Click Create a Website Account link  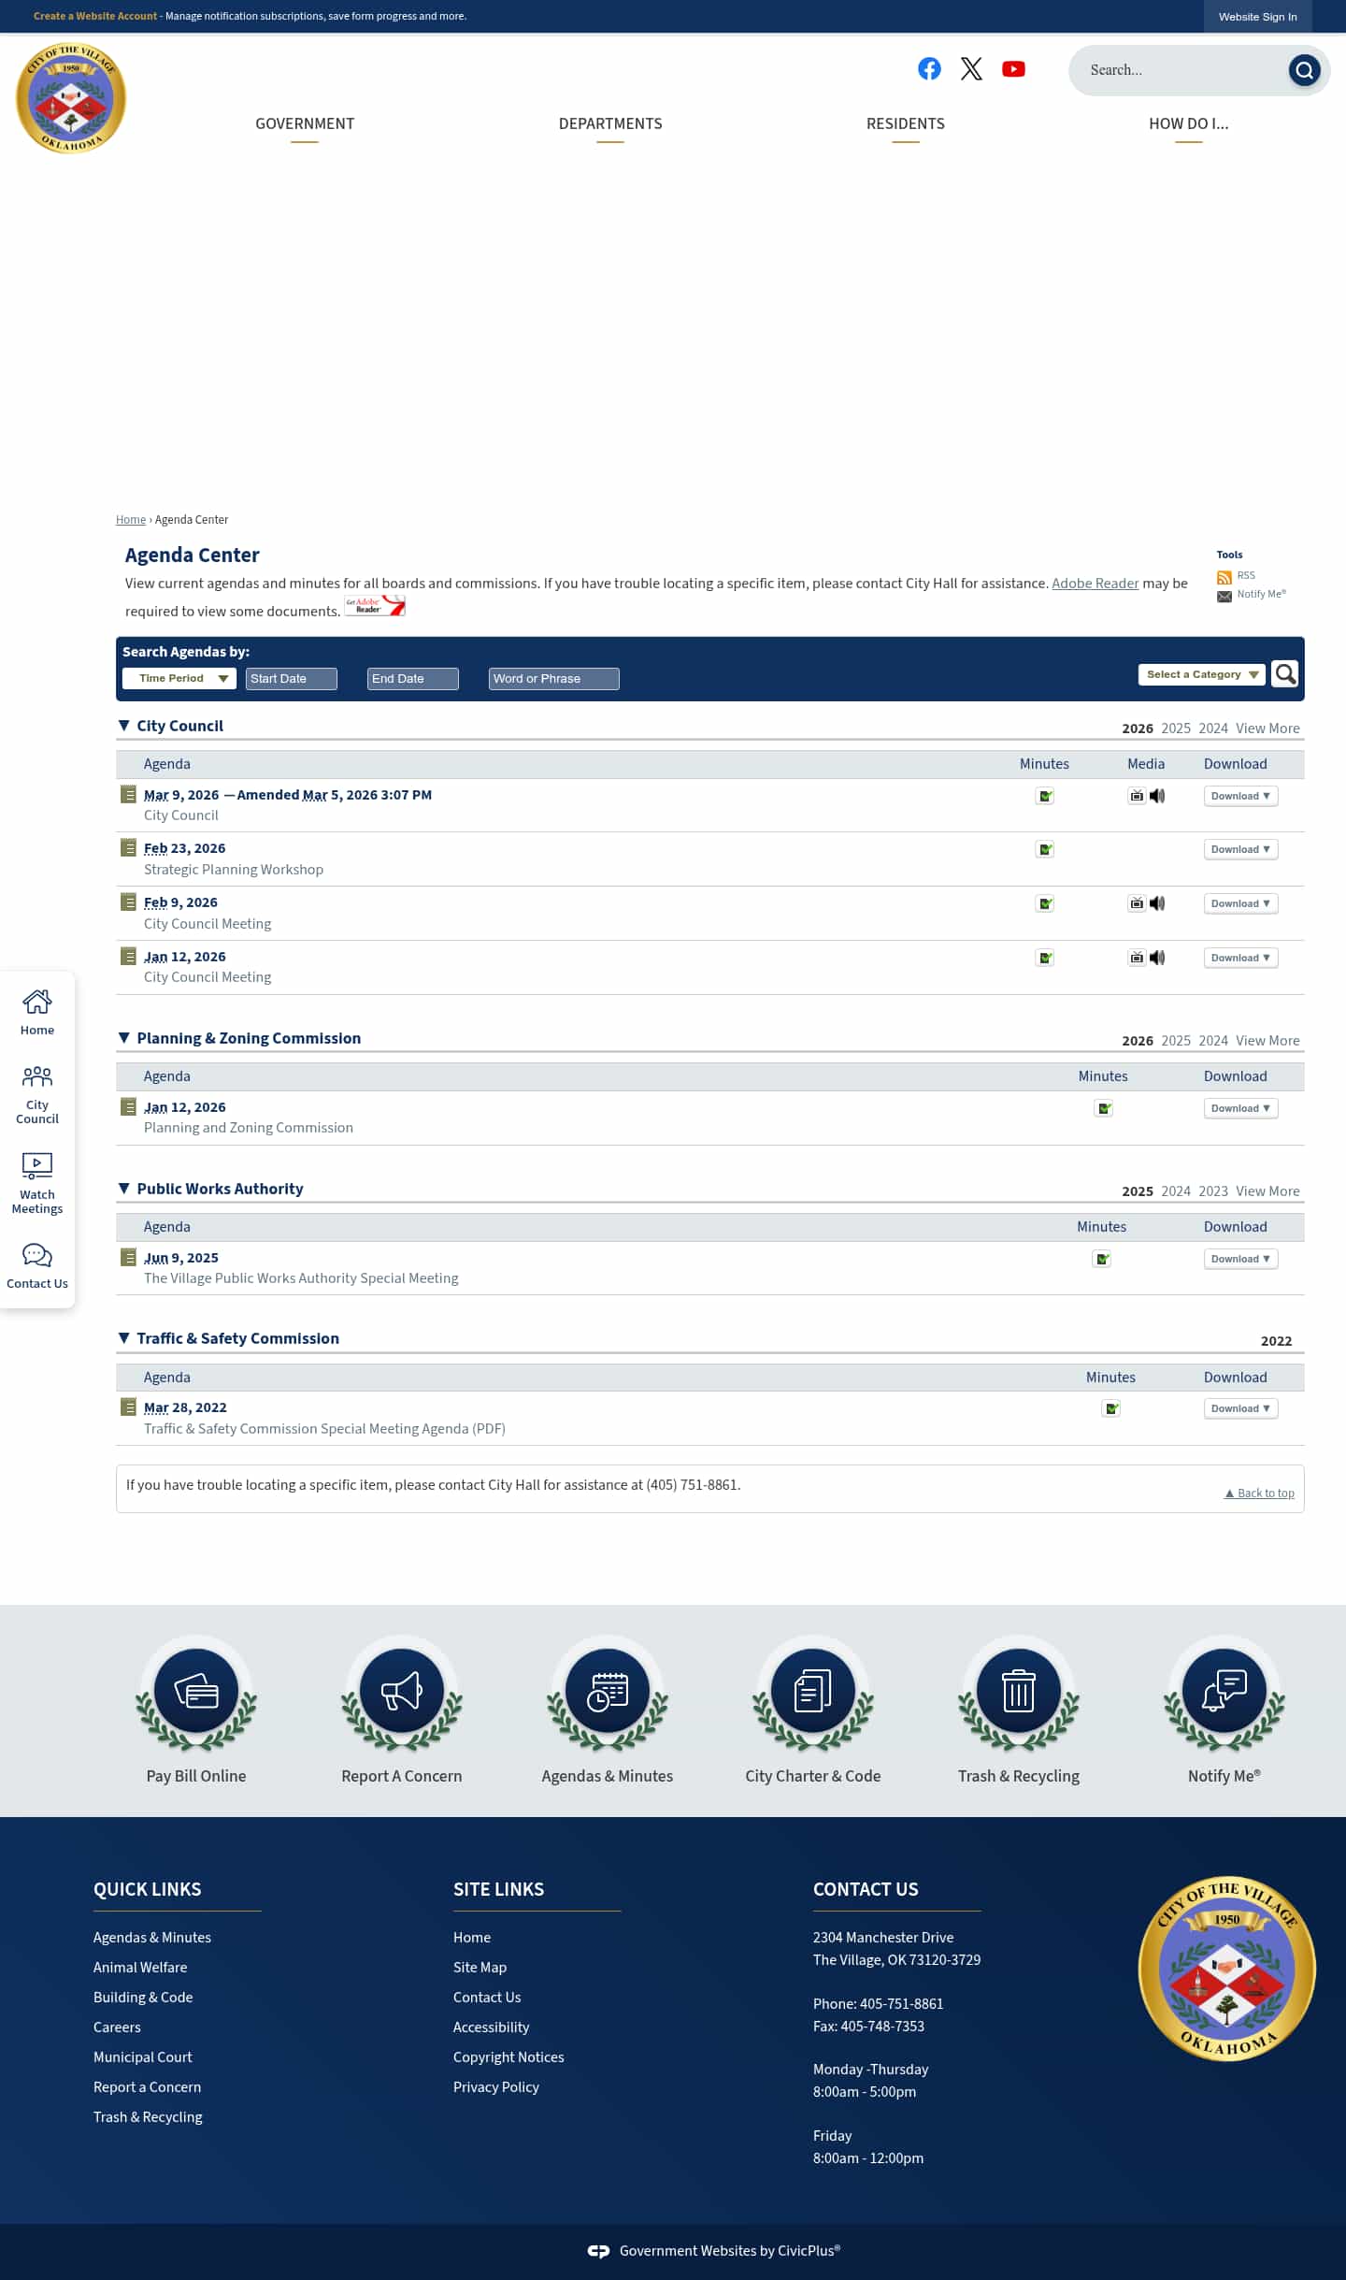click(95, 16)
